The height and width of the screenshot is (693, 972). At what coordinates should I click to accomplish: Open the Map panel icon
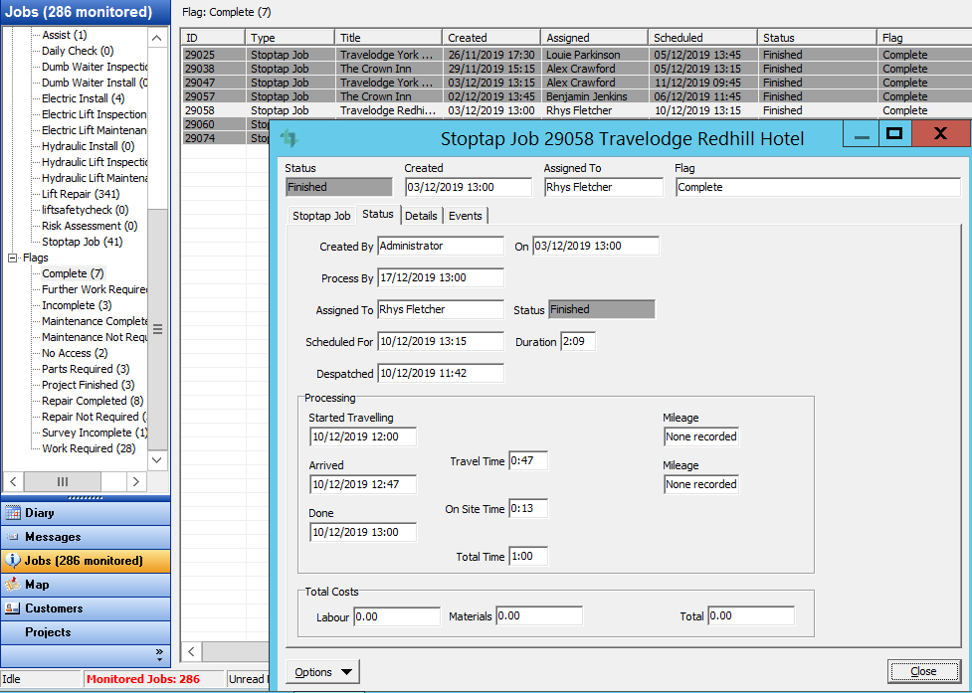[13, 585]
